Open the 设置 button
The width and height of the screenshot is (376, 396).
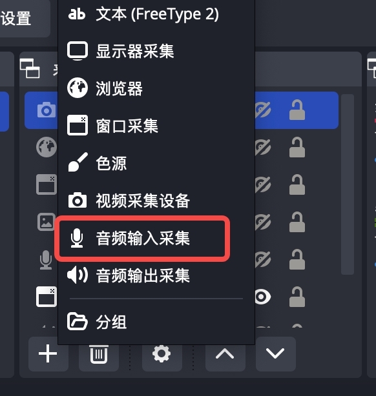tap(16, 18)
